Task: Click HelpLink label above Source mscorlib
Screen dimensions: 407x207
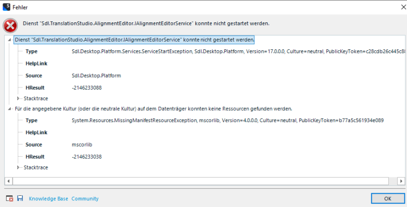Action: tap(36, 133)
